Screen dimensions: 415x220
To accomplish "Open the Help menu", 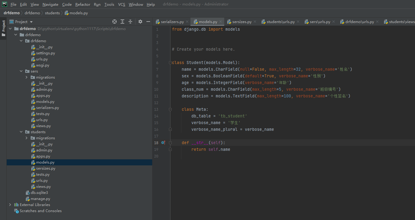I will [x=151, y=4].
